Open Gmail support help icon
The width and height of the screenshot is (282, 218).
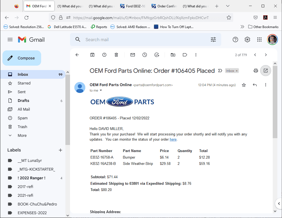coord(235,40)
